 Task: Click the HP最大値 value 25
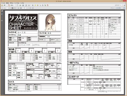(x=42, y=66)
